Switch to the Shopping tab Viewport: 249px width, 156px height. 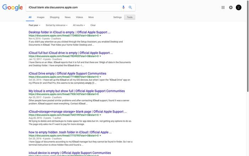pos(54,17)
